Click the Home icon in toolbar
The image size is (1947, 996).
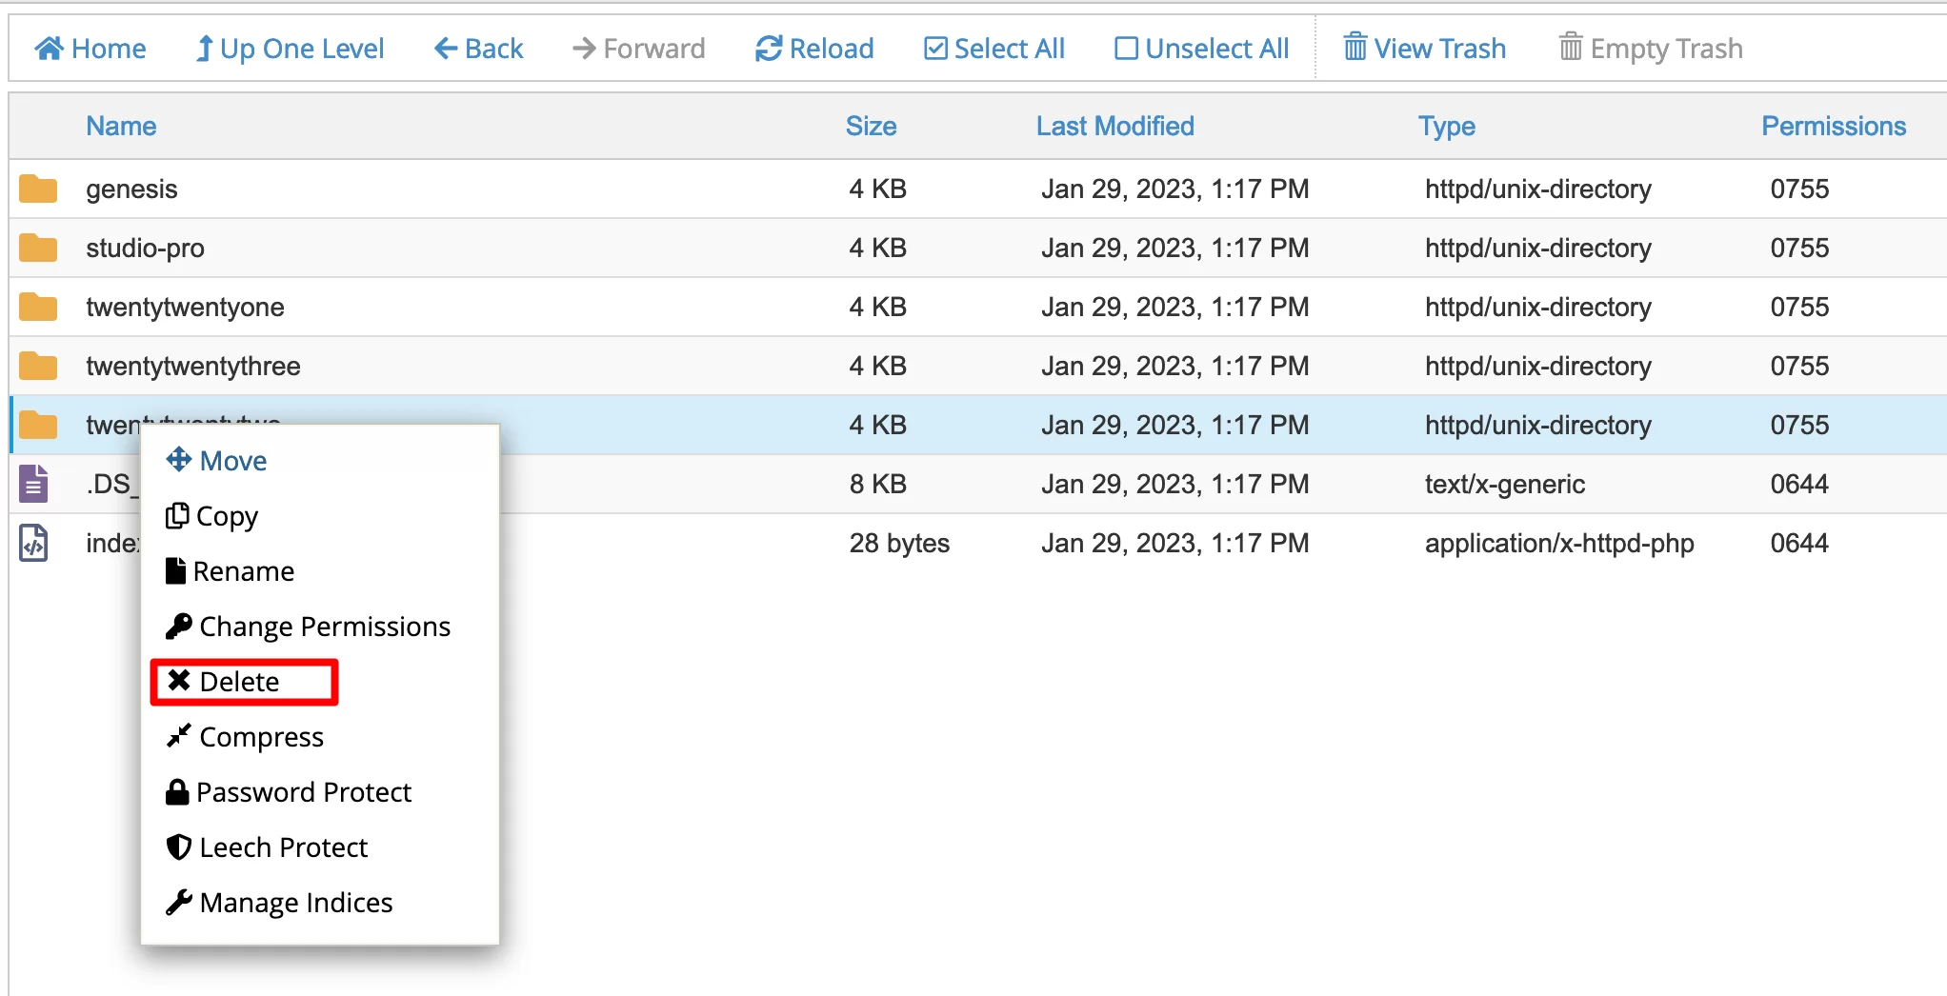click(x=50, y=49)
